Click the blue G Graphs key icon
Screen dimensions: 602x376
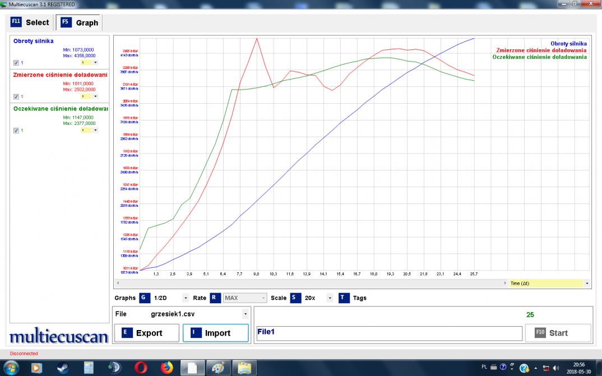click(x=145, y=298)
